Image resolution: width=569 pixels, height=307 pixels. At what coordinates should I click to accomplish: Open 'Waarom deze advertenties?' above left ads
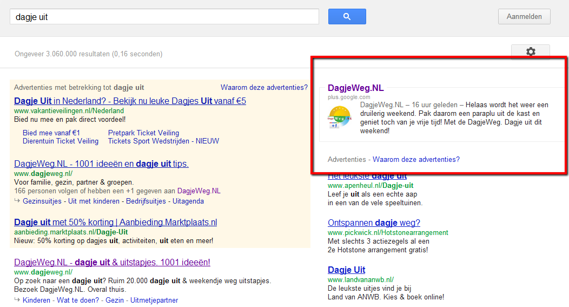[264, 88]
